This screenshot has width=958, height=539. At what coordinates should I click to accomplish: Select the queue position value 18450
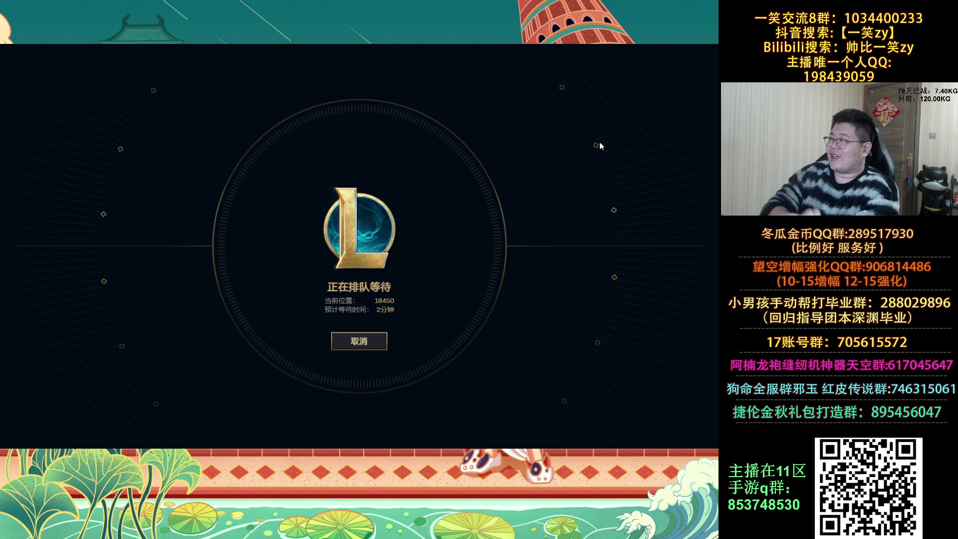point(384,301)
